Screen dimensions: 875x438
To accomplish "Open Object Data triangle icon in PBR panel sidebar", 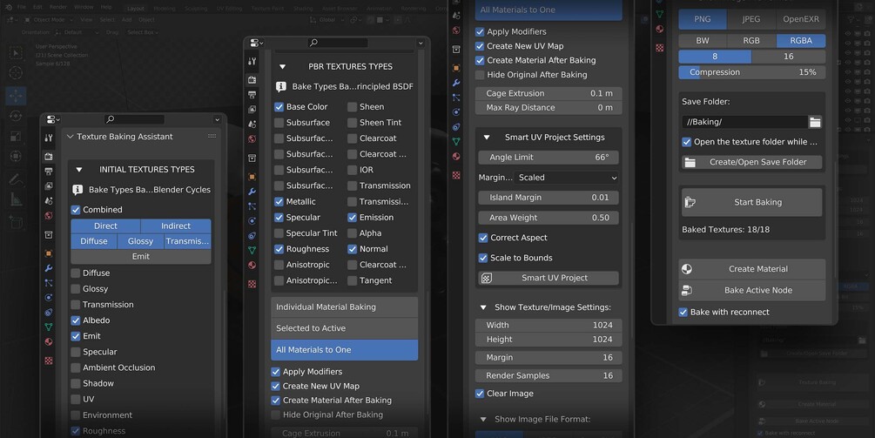I will (252, 251).
